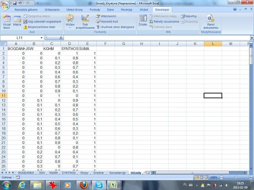Click the Office button logo

point(5,5)
